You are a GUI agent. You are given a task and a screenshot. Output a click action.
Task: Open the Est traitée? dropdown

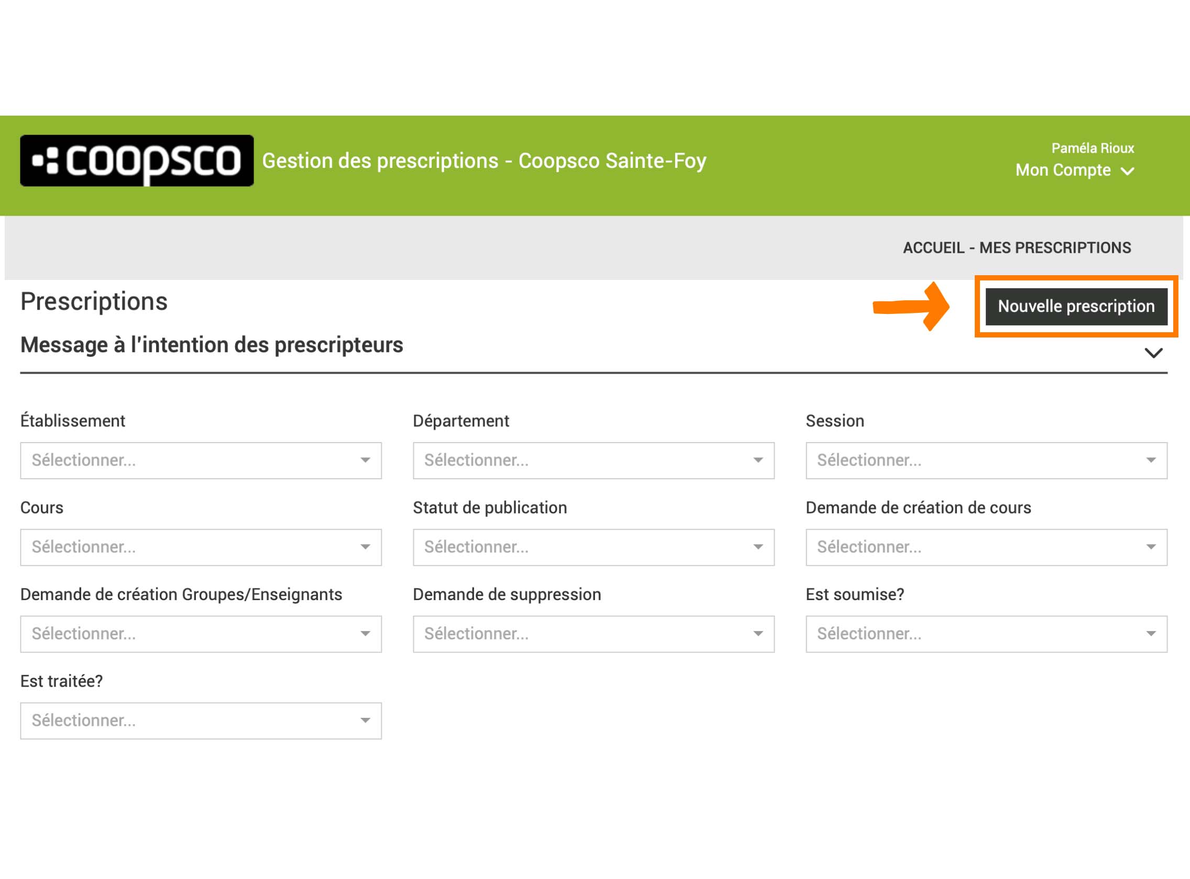(x=201, y=721)
